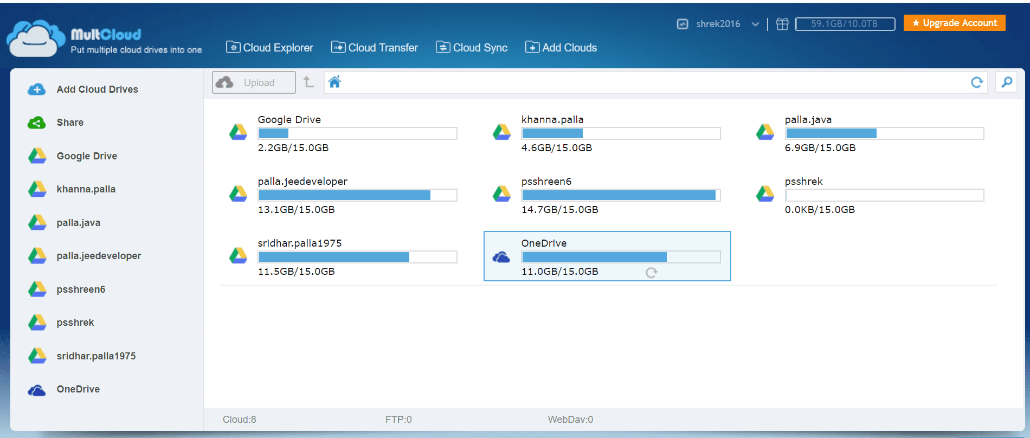Image resolution: width=1030 pixels, height=438 pixels.
Task: Click sidebar psshrek Google Drive icon
Action: 37,323
